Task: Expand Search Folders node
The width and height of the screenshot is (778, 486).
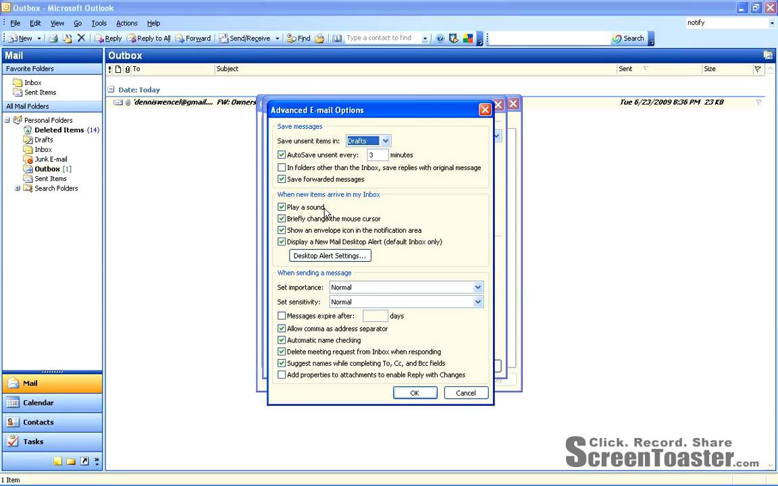Action: [18, 188]
